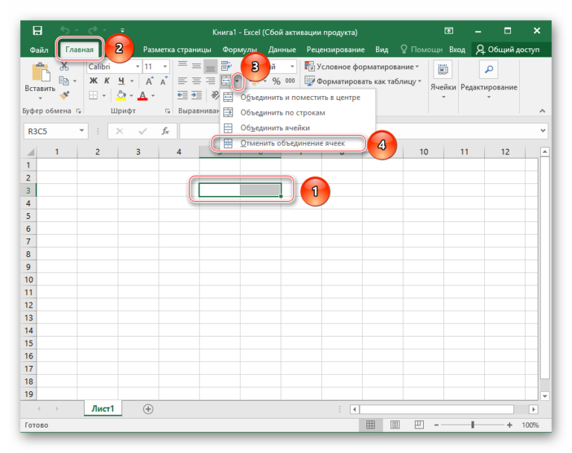
Task: Open ribbon display options
Action: [448, 31]
